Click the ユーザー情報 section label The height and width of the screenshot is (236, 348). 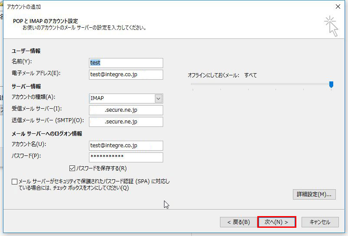pos(26,51)
